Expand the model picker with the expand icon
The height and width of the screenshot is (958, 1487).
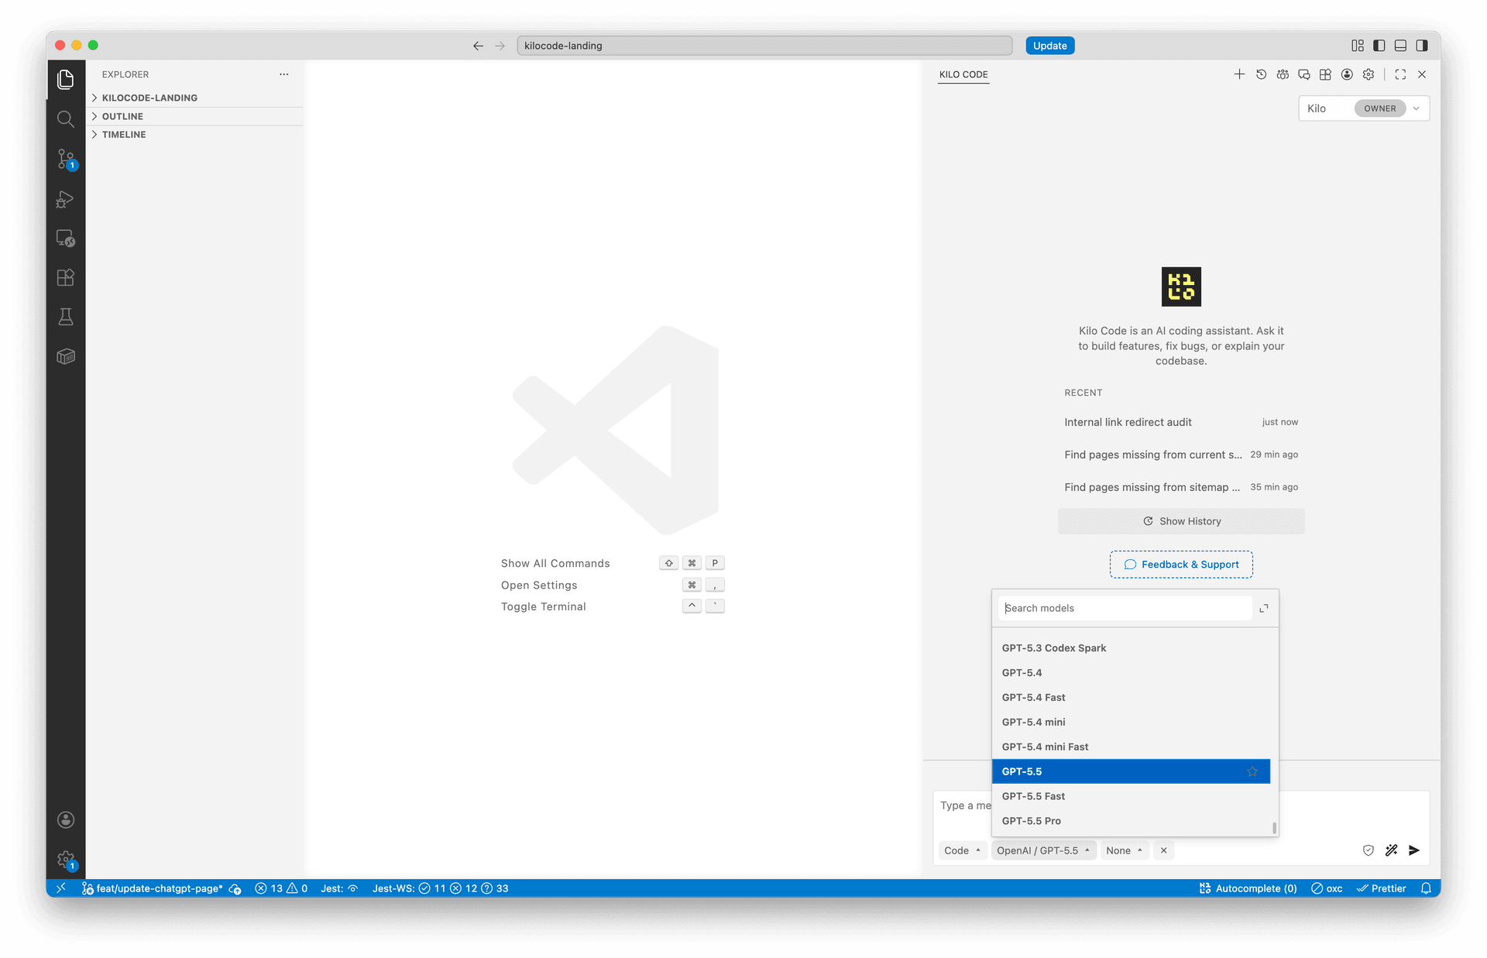(x=1264, y=608)
